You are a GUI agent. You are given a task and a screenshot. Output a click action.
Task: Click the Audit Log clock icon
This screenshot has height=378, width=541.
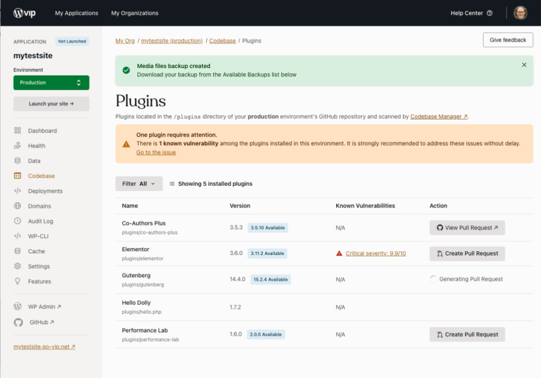tap(17, 221)
